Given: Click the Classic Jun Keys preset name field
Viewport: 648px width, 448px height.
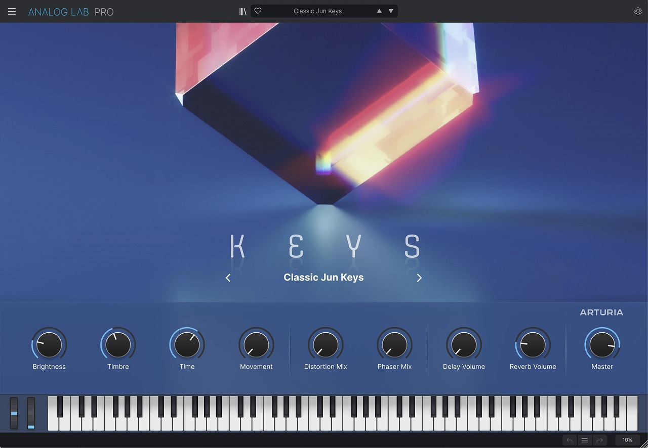Looking at the screenshot, I should pyautogui.click(x=318, y=11).
